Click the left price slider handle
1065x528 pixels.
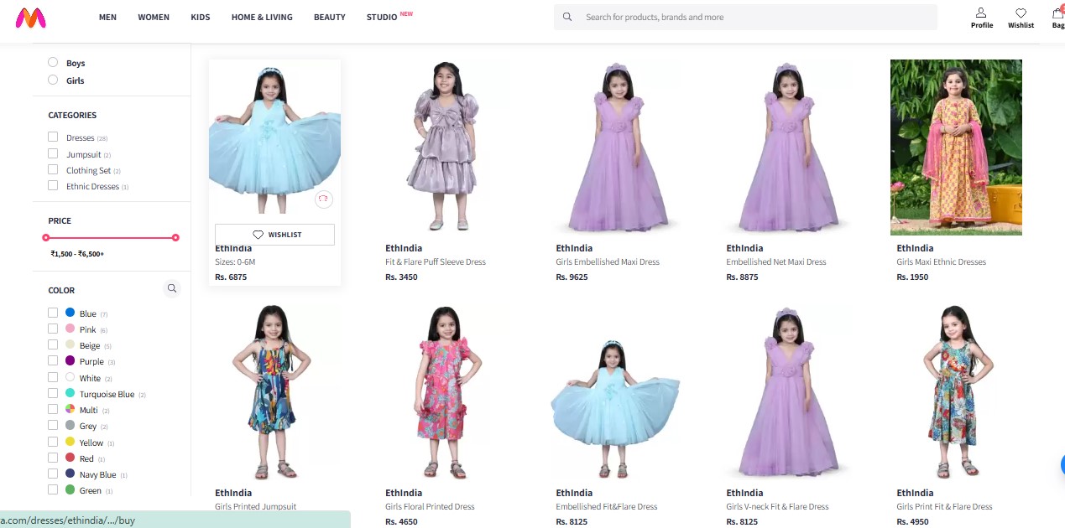click(x=46, y=238)
